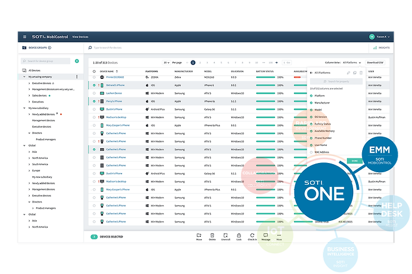
Task: Click the Device Groups folder icon
Action: [24, 47]
